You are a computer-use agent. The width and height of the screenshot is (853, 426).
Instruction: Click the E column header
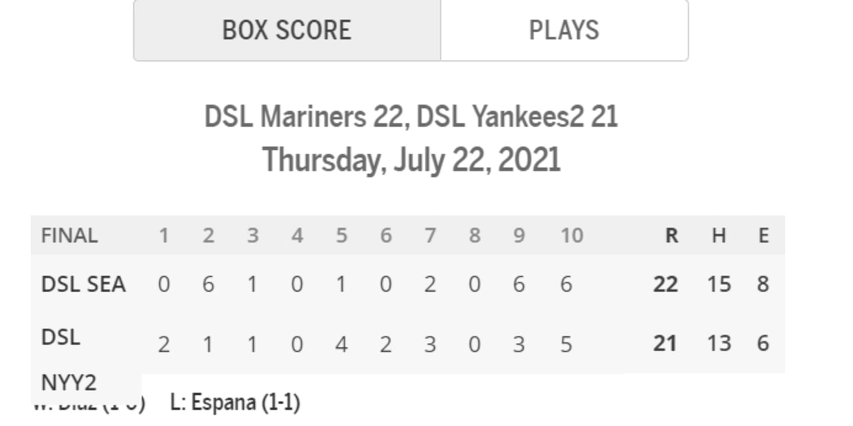pos(764,236)
